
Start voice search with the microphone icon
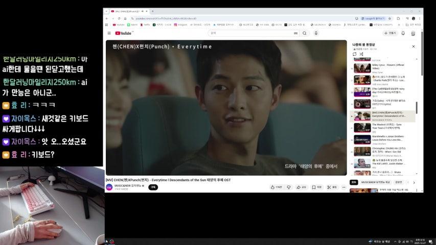pyautogui.click(x=316, y=33)
